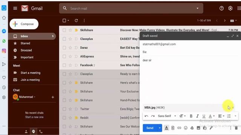Select the Facebook email checkbox
This screenshot has height=135, width=241.
(64, 65)
